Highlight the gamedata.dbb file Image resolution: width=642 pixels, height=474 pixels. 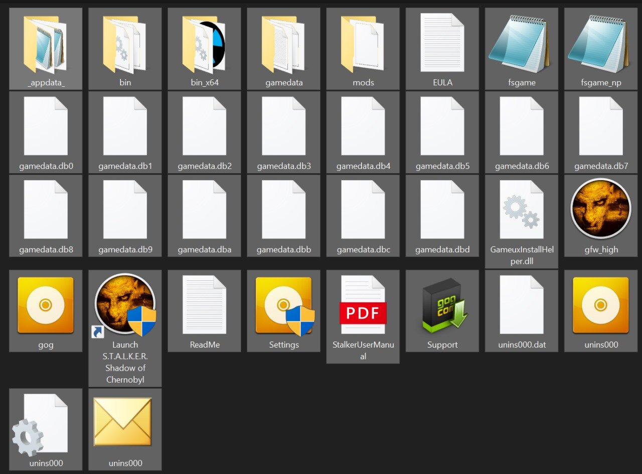(283, 216)
